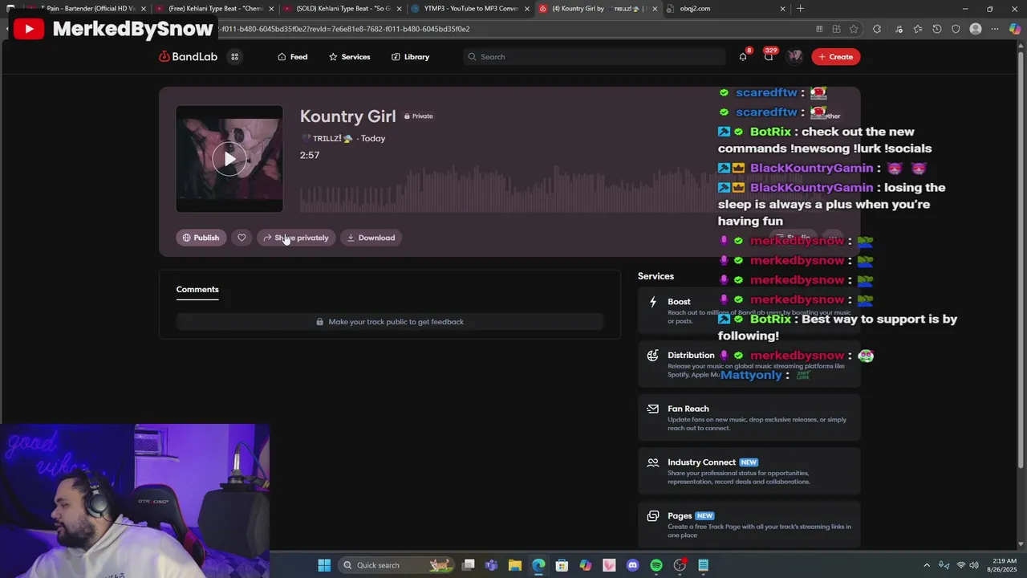Click Share privately button
The image size is (1027, 578).
(x=295, y=238)
